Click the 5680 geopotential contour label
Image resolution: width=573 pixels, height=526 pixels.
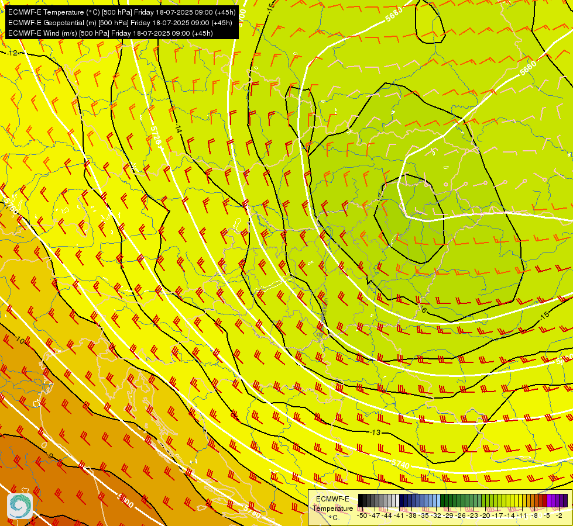pos(393,15)
